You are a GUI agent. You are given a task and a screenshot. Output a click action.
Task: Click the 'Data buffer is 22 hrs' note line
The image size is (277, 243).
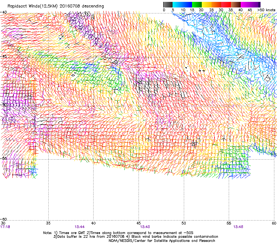(x=136, y=237)
